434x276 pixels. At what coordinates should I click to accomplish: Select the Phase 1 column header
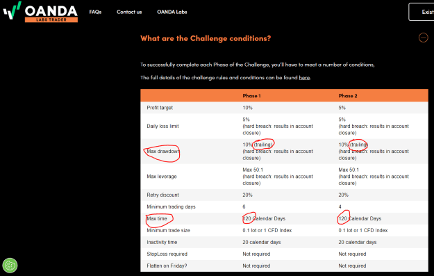click(251, 96)
